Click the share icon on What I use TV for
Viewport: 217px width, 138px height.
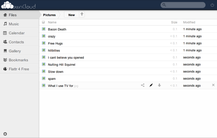[x=143, y=85]
